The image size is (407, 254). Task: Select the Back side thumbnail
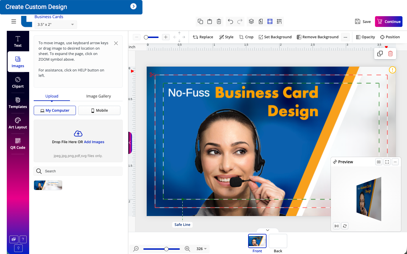pos(278,241)
